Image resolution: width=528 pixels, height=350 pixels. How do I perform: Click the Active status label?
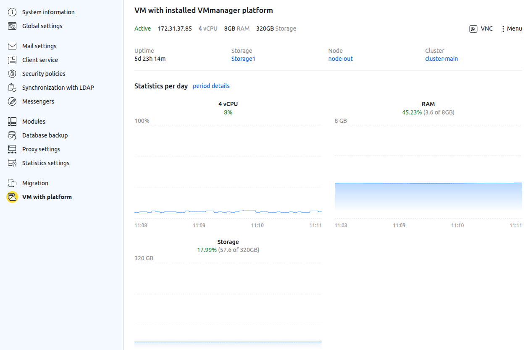click(142, 29)
